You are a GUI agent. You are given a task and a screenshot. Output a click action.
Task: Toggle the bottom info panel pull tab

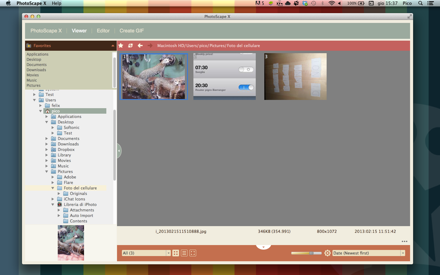pos(263,247)
